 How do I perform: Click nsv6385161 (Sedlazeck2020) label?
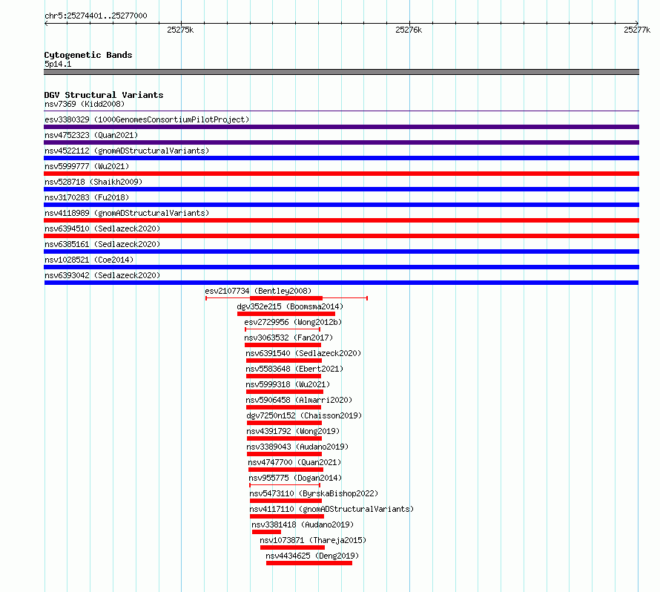[102, 244]
